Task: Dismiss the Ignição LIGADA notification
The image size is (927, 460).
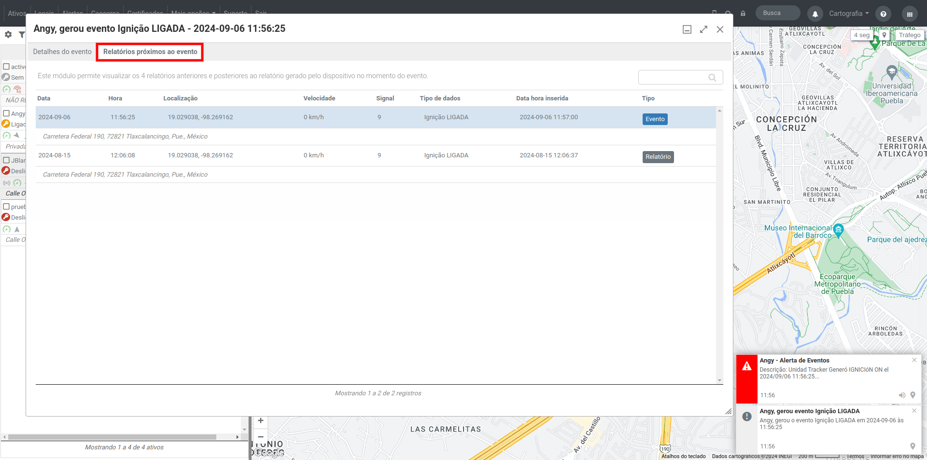Action: 914,410
